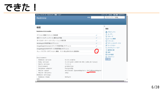Click the 検索 label link
This screenshot has width=163, height=92.
tap(89, 18)
